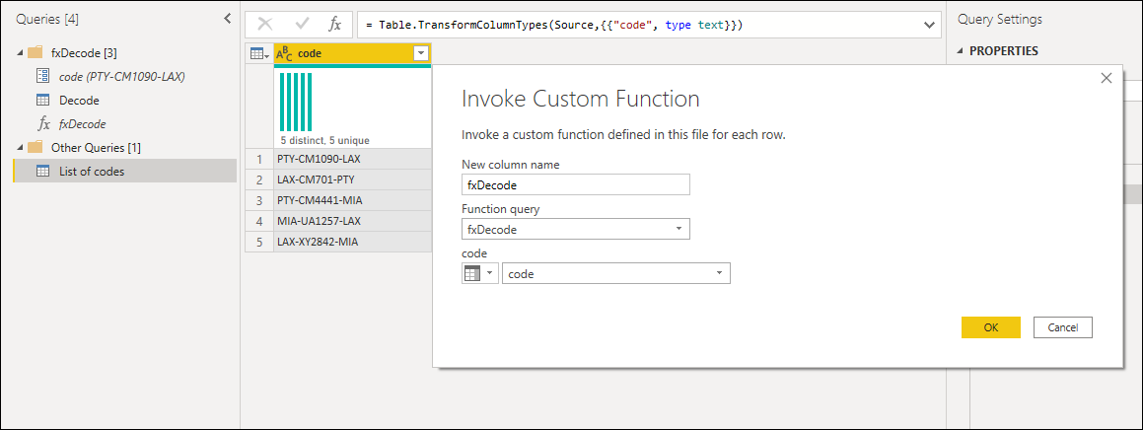This screenshot has width=1143, height=430.
Task: Open the code column filter dropdown
Action: click(x=421, y=54)
